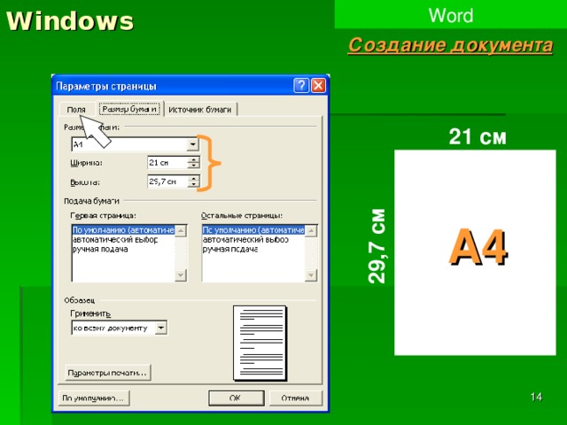Switch to the Размер бумаги tab
This screenshot has height=425, width=567.
(x=129, y=109)
